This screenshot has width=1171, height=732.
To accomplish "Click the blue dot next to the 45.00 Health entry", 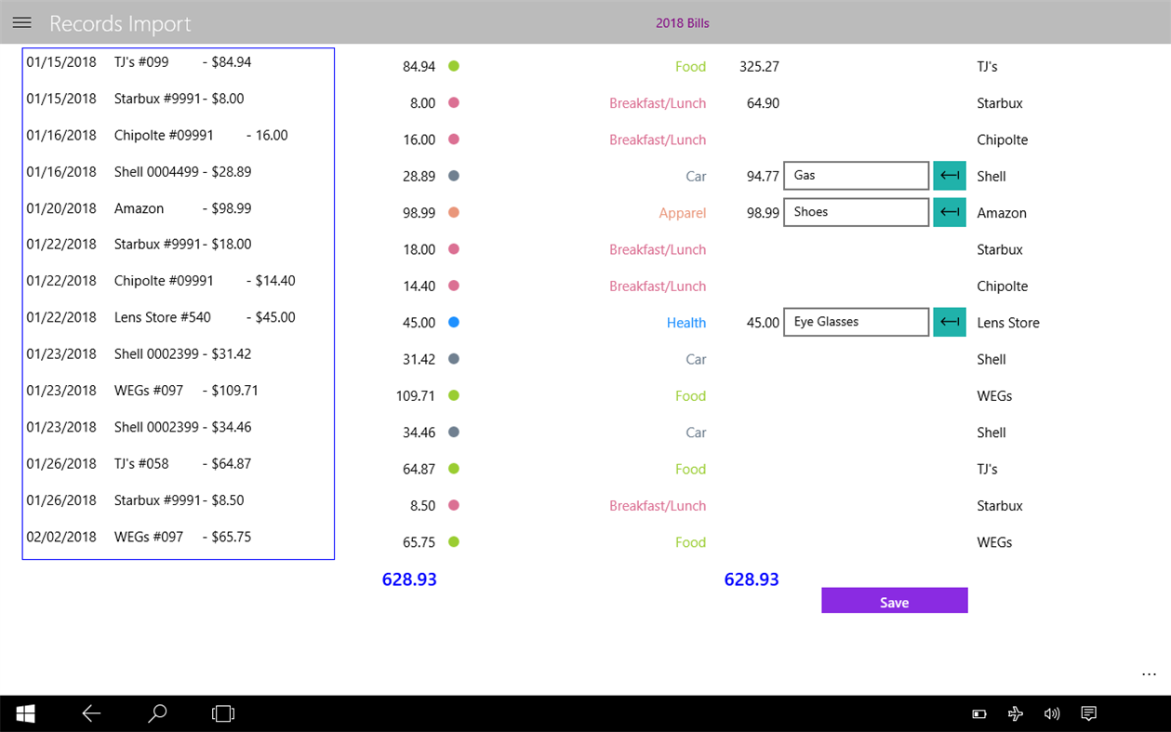I will tap(452, 322).
